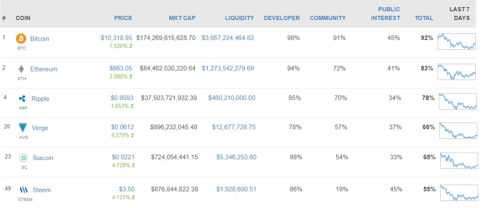Sort by the PUBLIC INTEREST column header

click(386, 14)
